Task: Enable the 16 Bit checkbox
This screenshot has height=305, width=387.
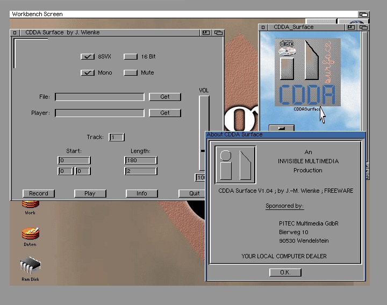Action: coord(131,56)
